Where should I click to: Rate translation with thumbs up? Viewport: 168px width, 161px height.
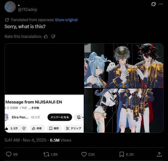tap(46, 37)
